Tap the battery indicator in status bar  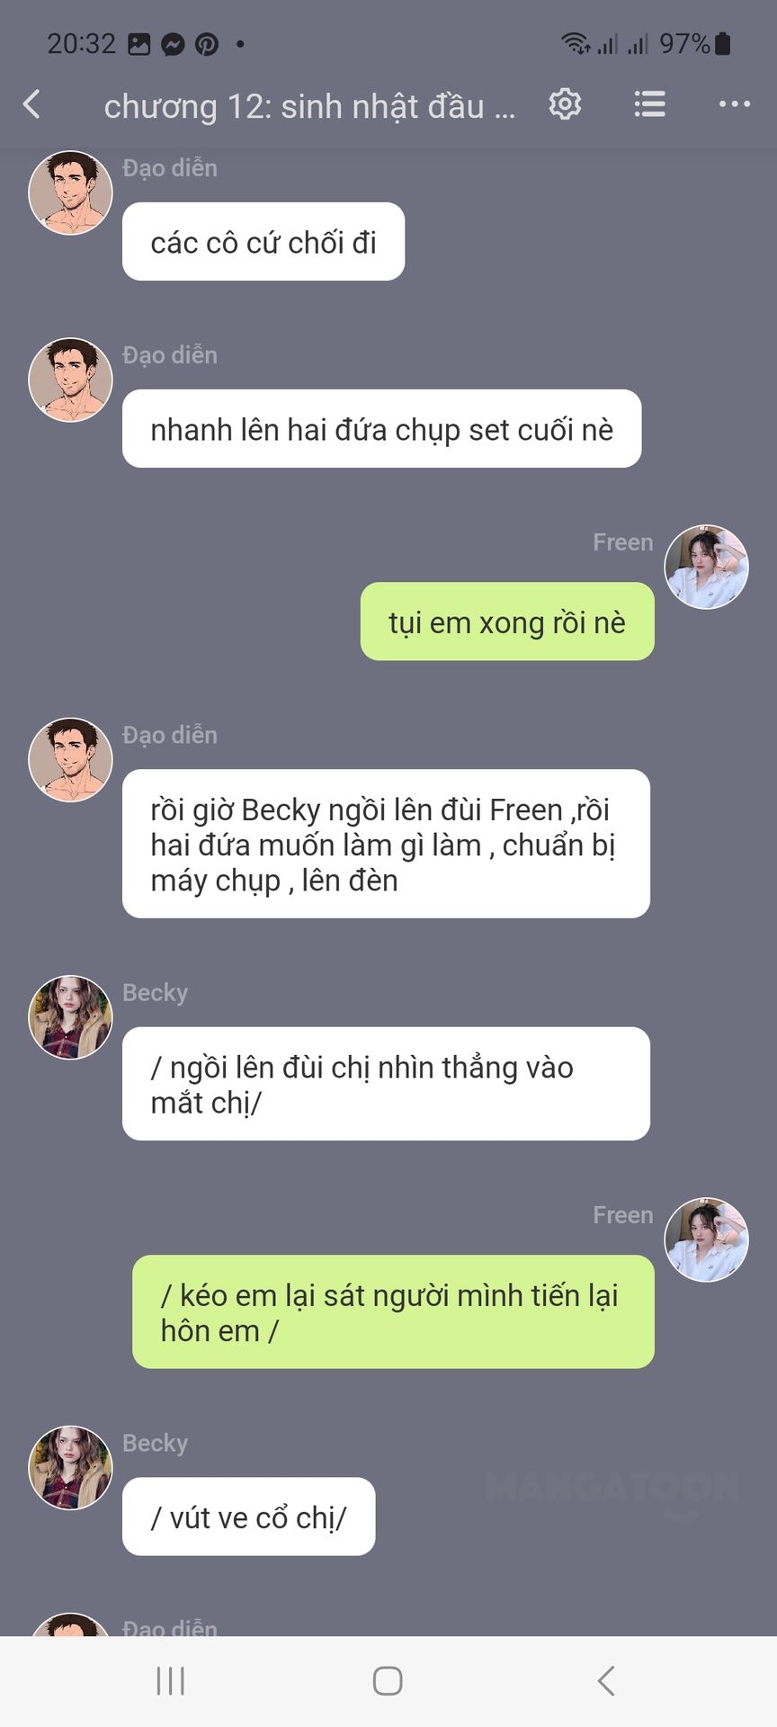722,43
